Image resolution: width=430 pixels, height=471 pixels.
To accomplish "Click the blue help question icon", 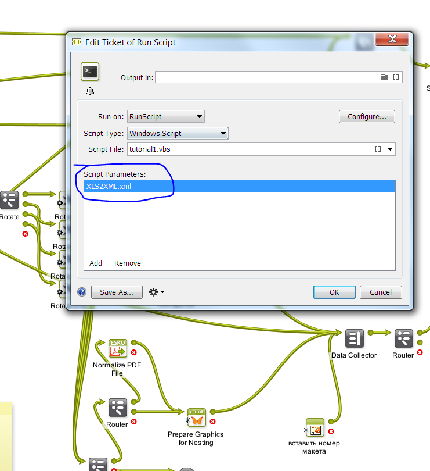I will point(82,292).
